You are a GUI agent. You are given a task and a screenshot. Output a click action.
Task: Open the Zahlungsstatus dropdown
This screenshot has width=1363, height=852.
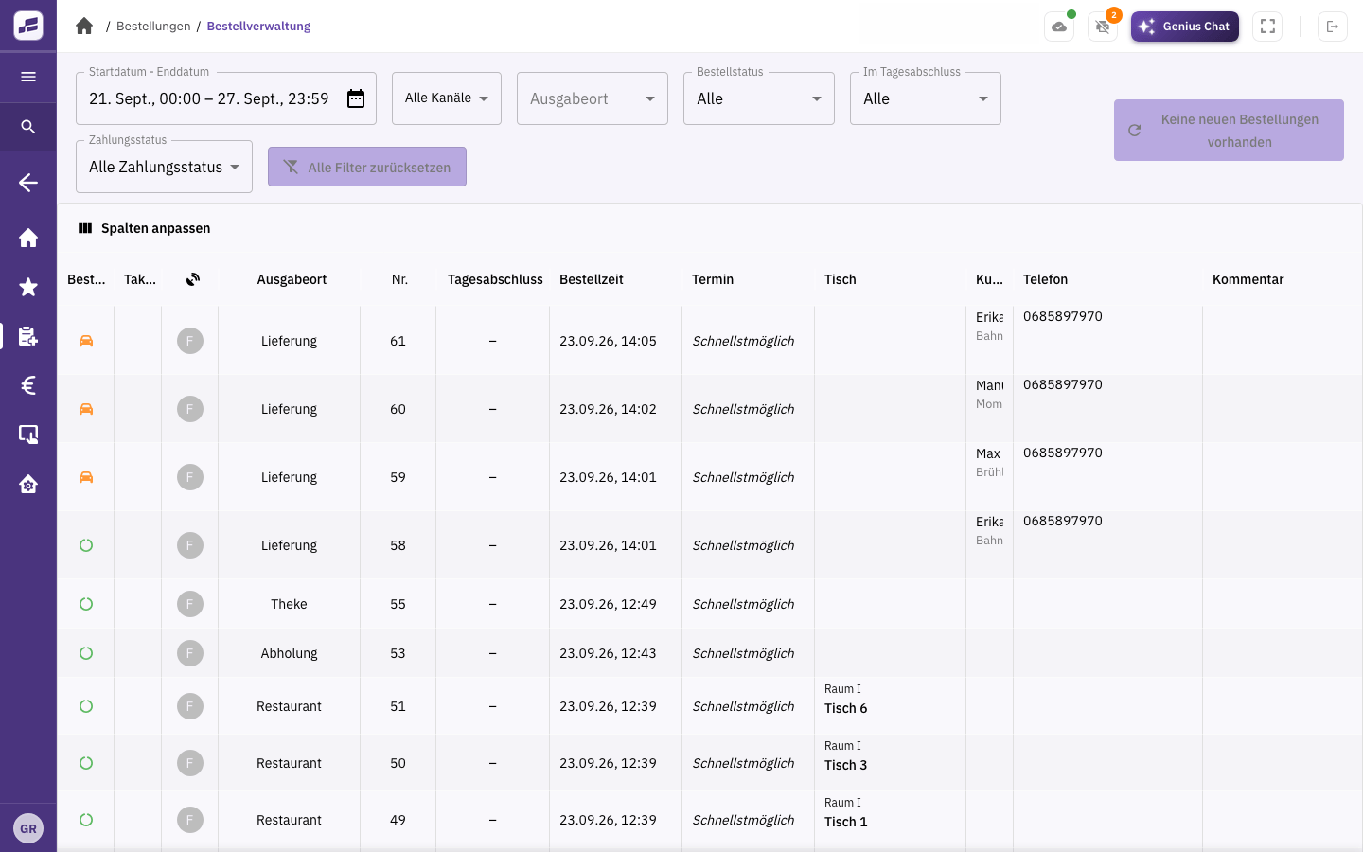pyautogui.click(x=164, y=167)
